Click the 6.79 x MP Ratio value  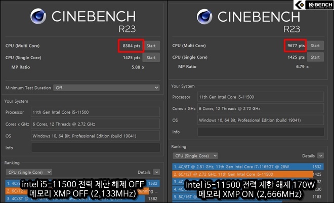coord(302,67)
